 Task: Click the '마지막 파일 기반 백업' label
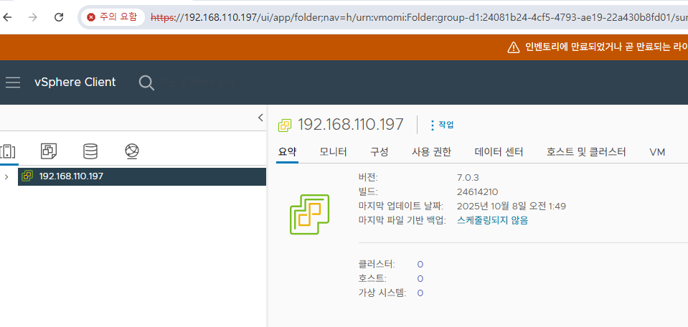coord(402,220)
